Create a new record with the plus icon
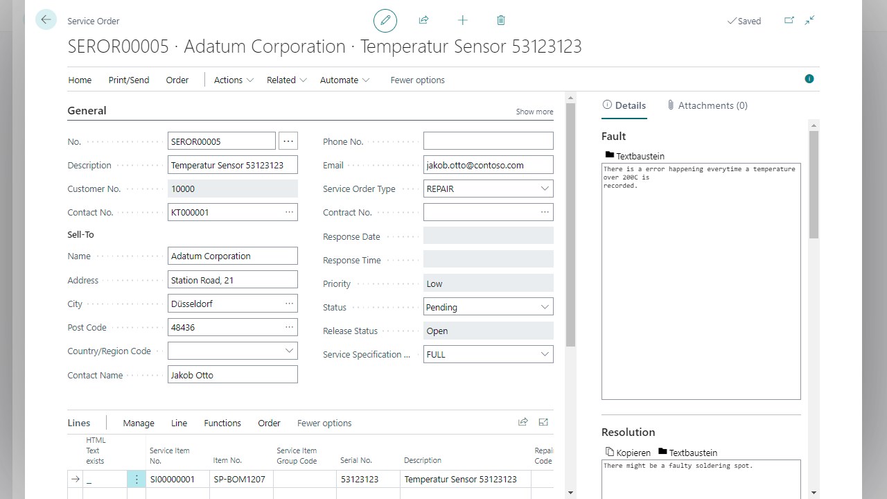Screen dimensions: 887x499 click(462, 20)
